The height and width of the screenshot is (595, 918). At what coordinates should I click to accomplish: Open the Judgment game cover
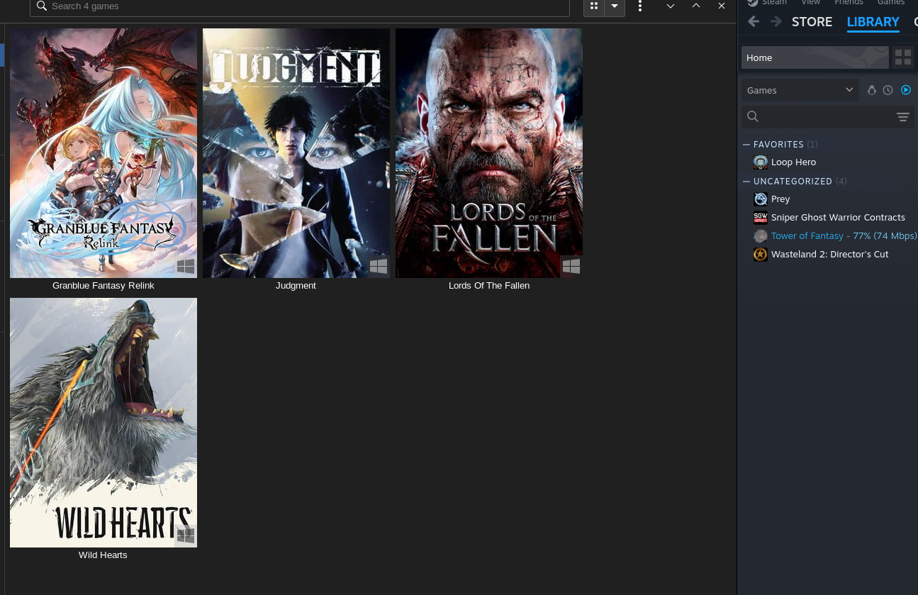click(296, 153)
